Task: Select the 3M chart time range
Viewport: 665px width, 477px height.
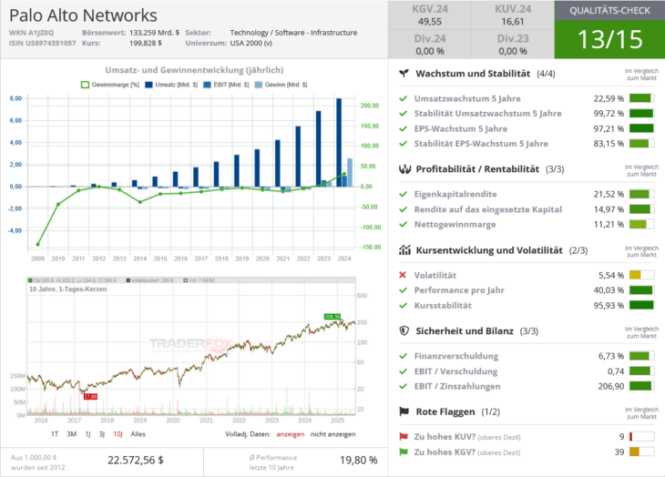Action: coord(72,434)
